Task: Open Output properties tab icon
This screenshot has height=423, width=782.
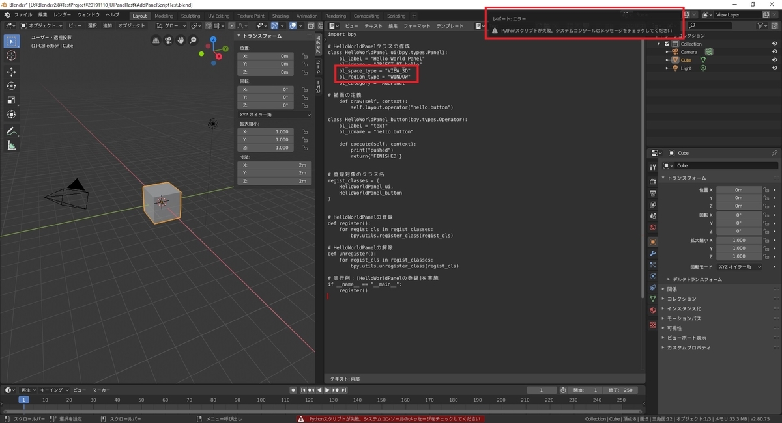Action: pyautogui.click(x=653, y=193)
